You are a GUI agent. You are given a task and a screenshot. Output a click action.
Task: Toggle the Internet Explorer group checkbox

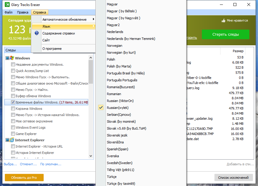pos(7,140)
